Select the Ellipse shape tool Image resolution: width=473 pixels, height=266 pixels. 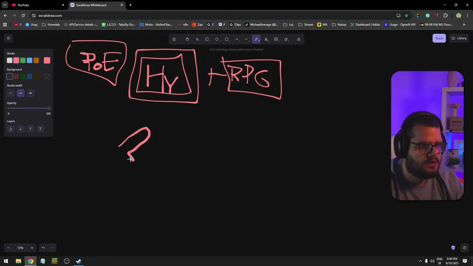227,39
